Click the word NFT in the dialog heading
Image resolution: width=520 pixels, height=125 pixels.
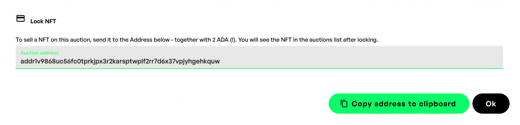click(51, 21)
